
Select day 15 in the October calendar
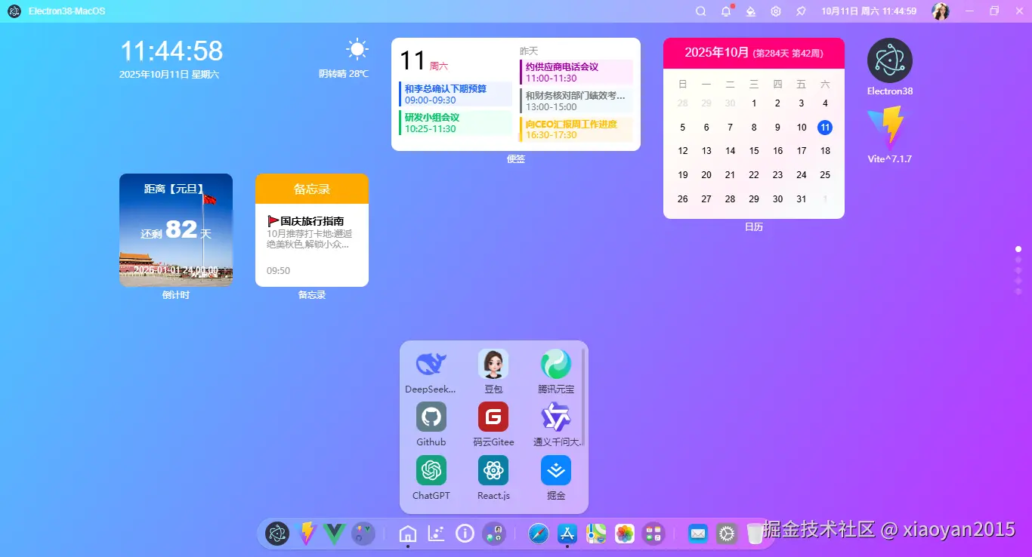[754, 151]
